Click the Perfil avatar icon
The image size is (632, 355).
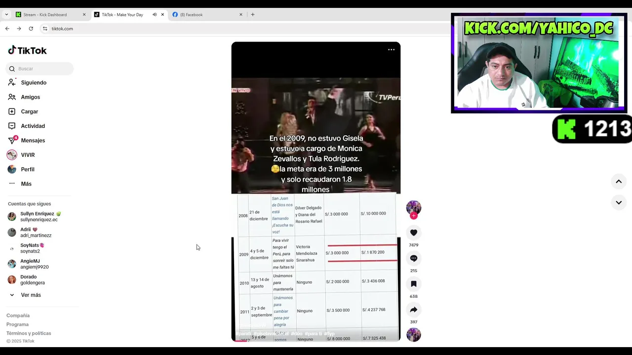pos(12,169)
